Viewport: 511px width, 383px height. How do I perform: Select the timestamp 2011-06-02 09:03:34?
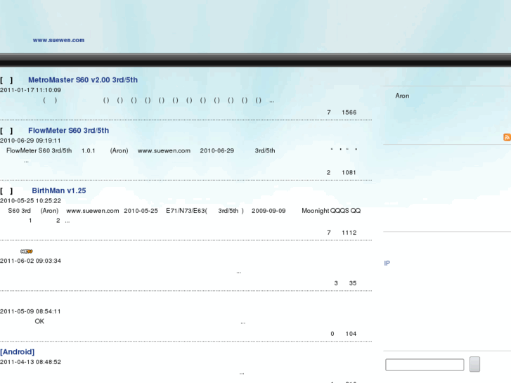tap(30, 261)
